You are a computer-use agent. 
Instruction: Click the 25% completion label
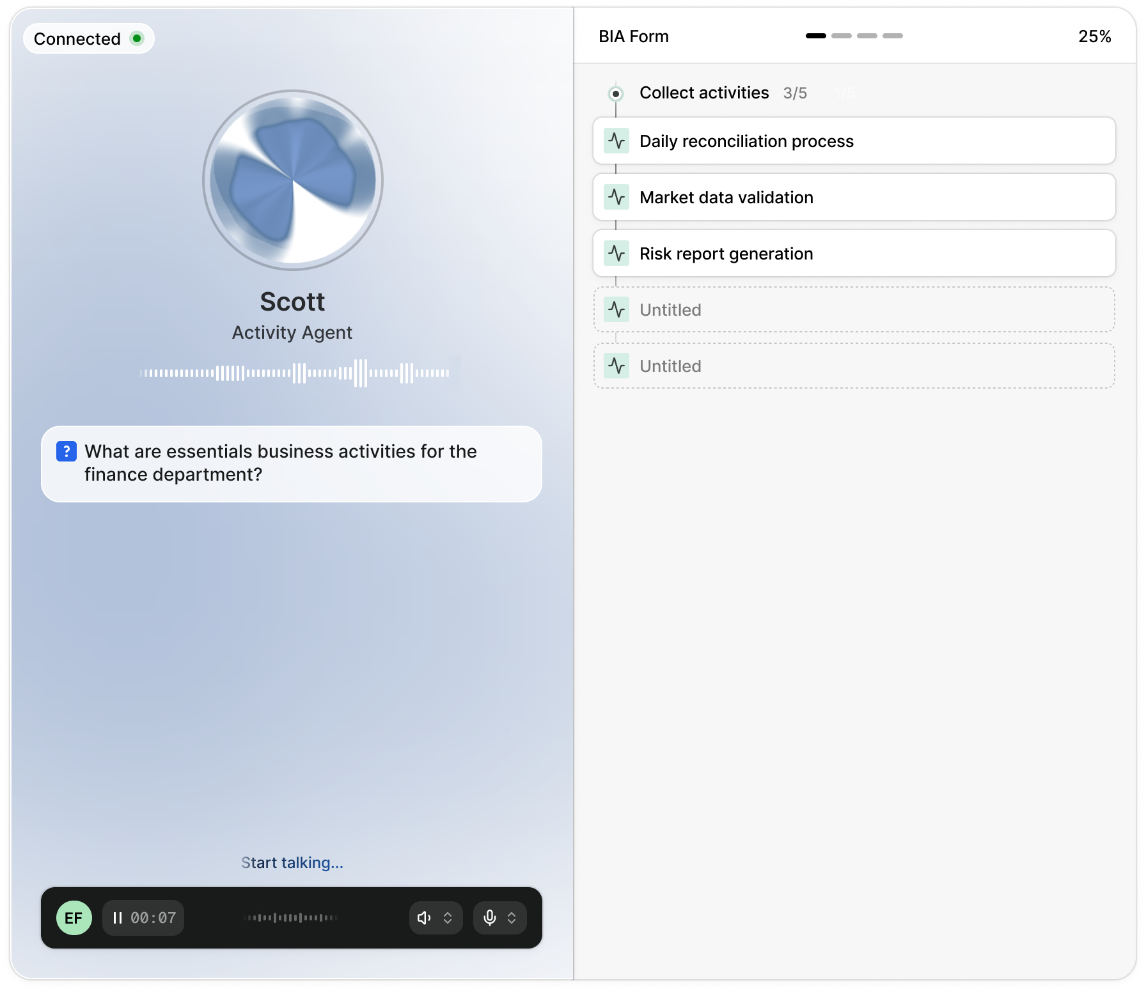coord(1095,36)
